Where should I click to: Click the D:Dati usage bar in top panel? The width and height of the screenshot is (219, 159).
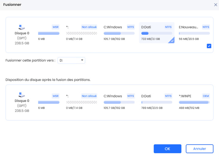point(157,33)
